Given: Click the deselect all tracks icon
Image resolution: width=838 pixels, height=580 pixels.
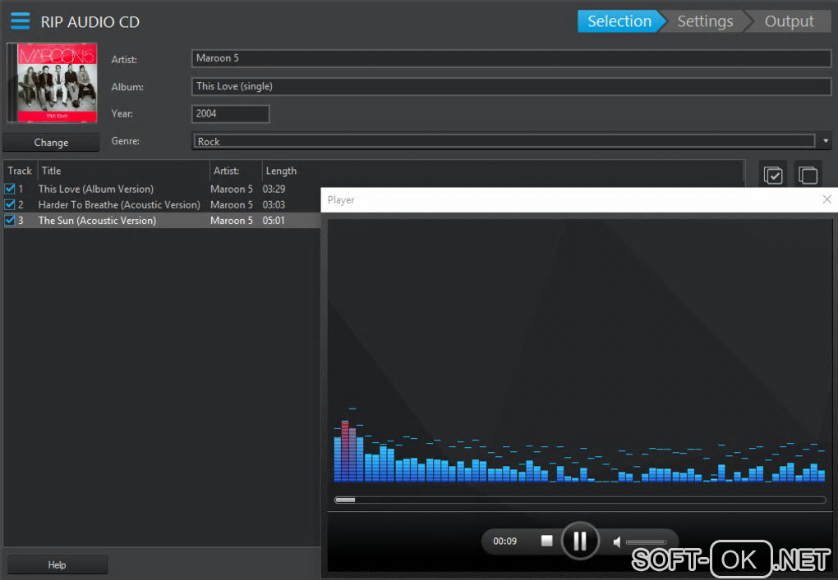Looking at the screenshot, I should coord(808,175).
